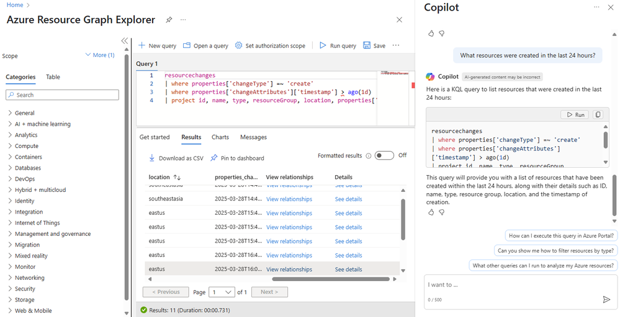The width and height of the screenshot is (620, 317).
Task: Give a thumbs up to the Copilot response
Action: click(x=431, y=212)
